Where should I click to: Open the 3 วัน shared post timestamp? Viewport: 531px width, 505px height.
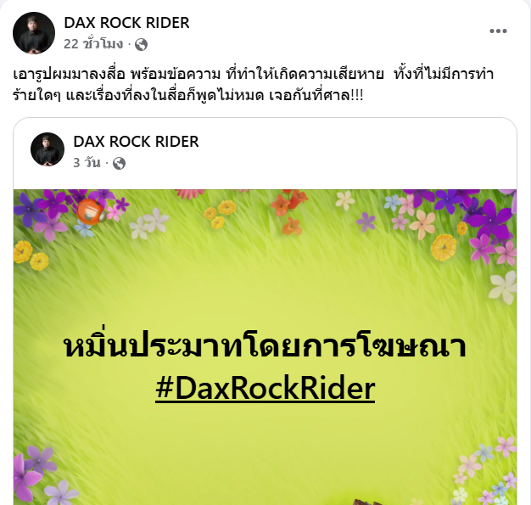[x=87, y=163]
